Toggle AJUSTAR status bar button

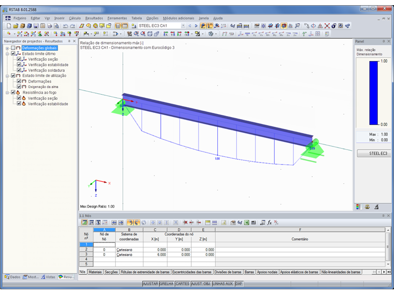[x=150, y=284]
